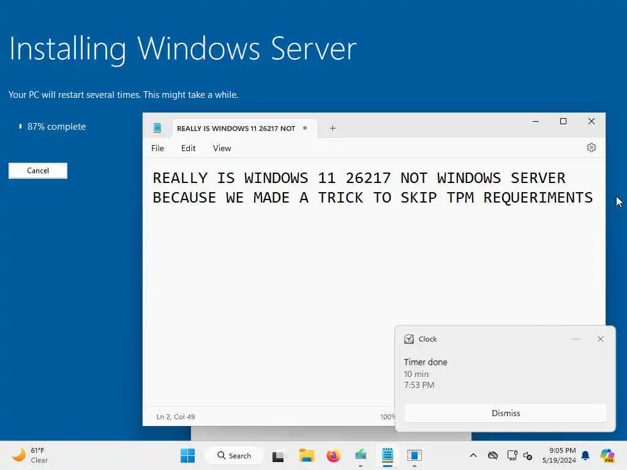This screenshot has height=470, width=627.
Task: Cancel the Windows Server installation
Action: (38, 171)
